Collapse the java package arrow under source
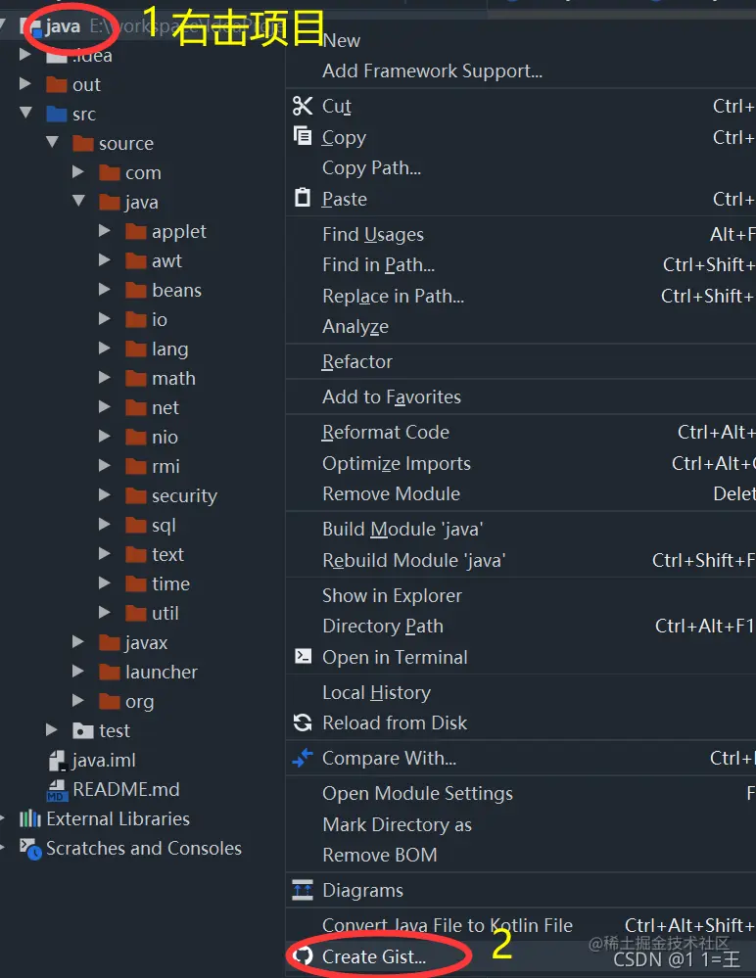Viewport: 756px width, 978px height. 78,201
